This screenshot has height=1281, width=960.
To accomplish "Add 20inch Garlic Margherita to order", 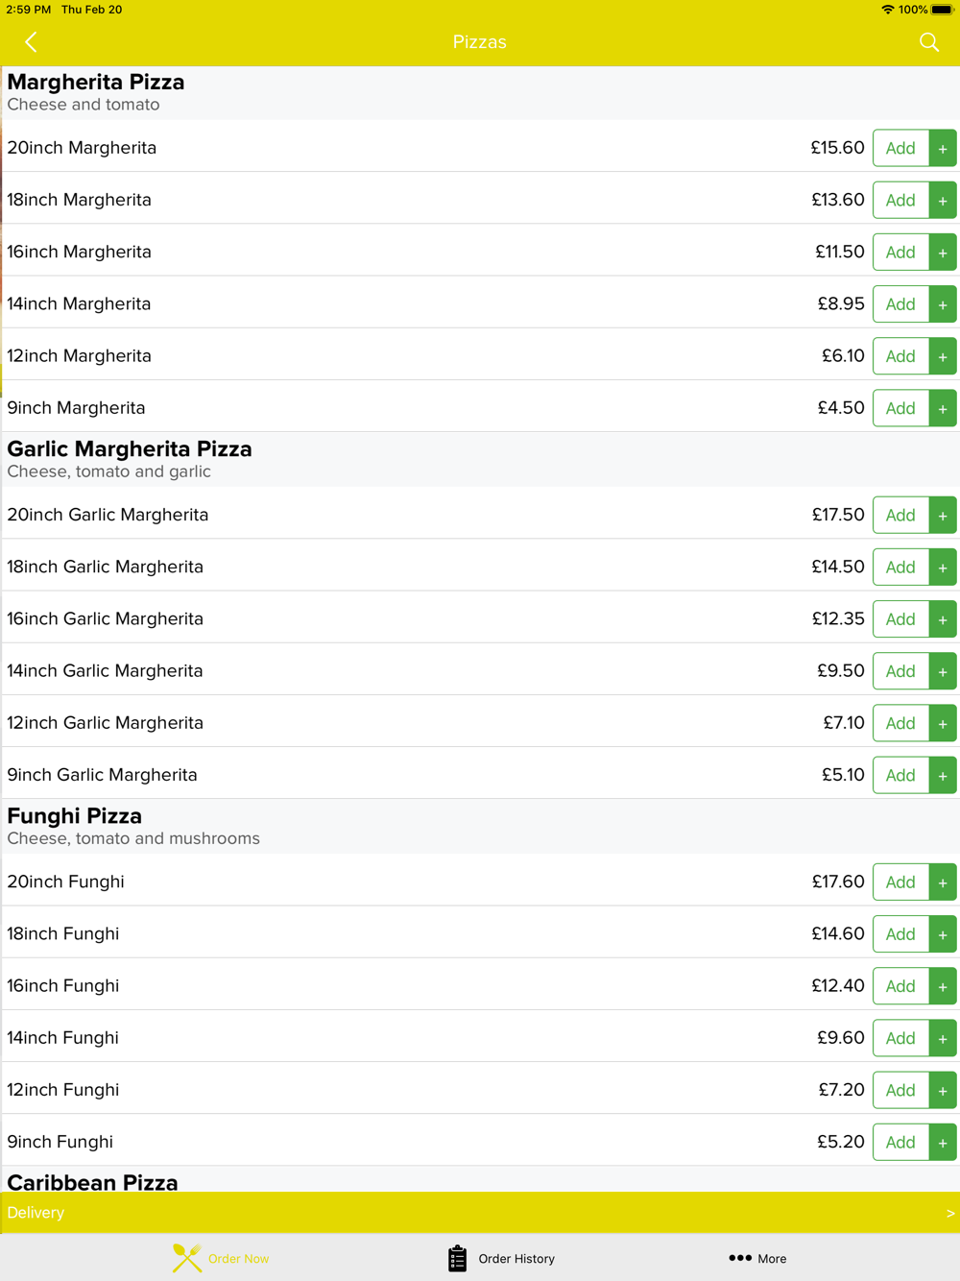I will (x=900, y=515).
